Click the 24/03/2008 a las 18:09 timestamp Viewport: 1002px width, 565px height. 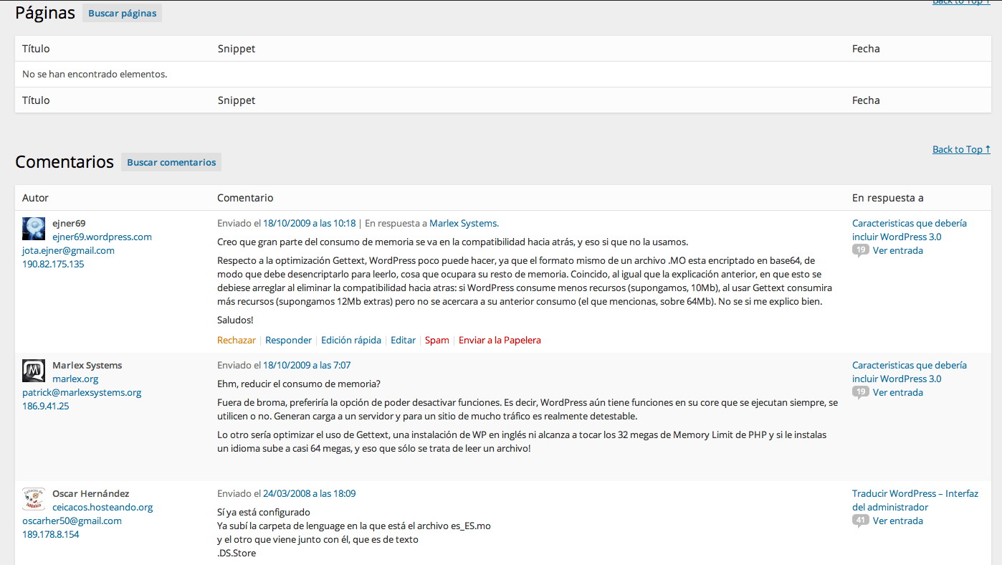tap(309, 493)
